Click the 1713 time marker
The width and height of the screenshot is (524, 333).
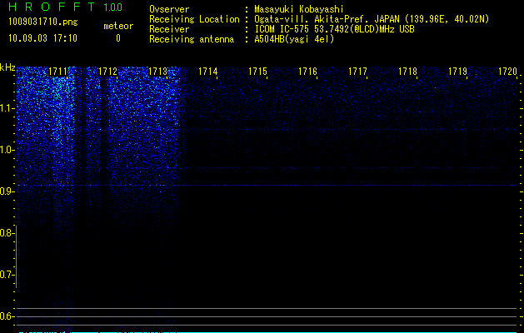[157, 72]
